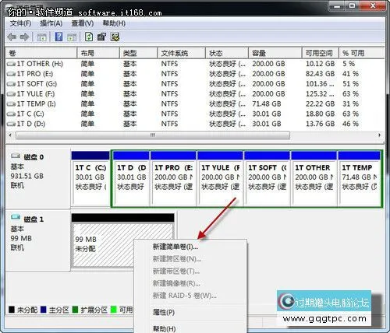Screen dimensions: 390x333
Task: Click the 13.76 GB free space cell
Action: pos(320,124)
